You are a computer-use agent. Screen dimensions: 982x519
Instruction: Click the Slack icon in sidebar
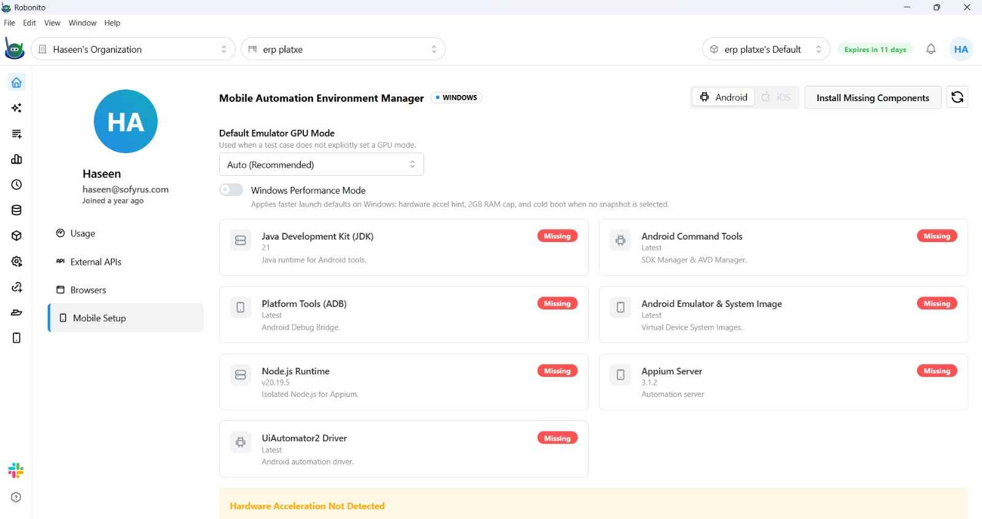coord(16,471)
